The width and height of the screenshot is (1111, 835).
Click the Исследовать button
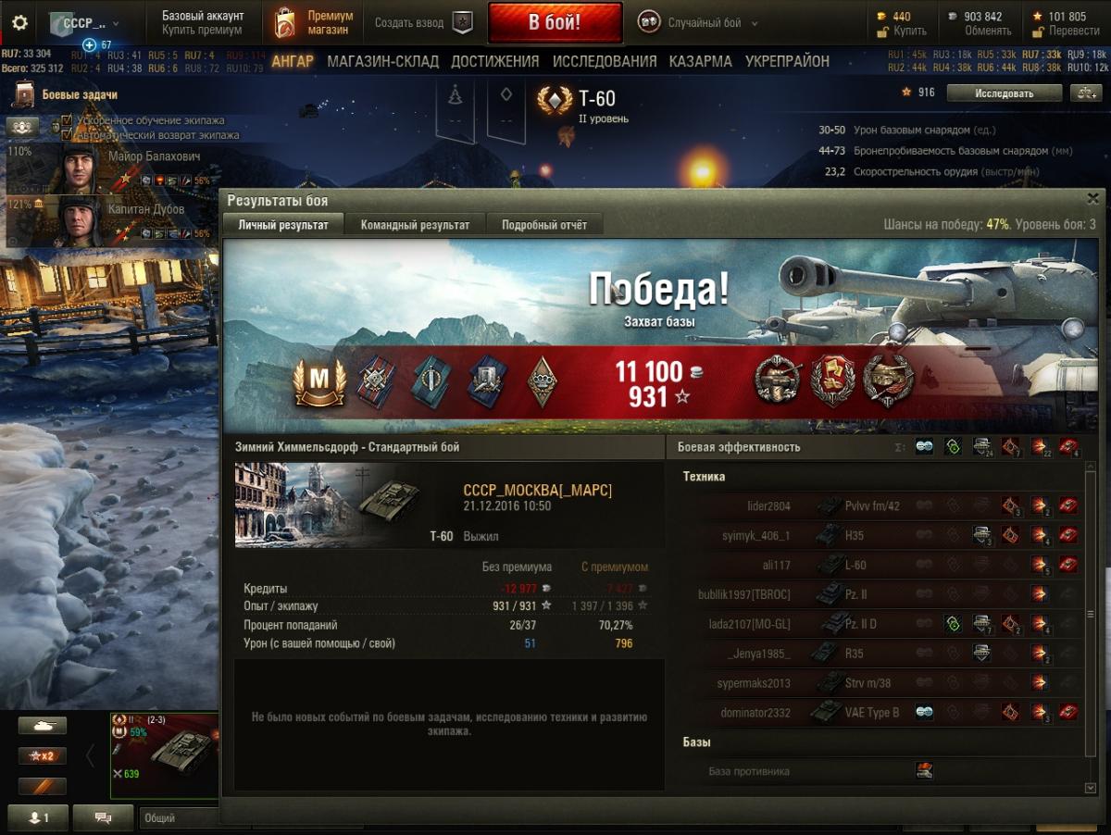click(x=1005, y=93)
